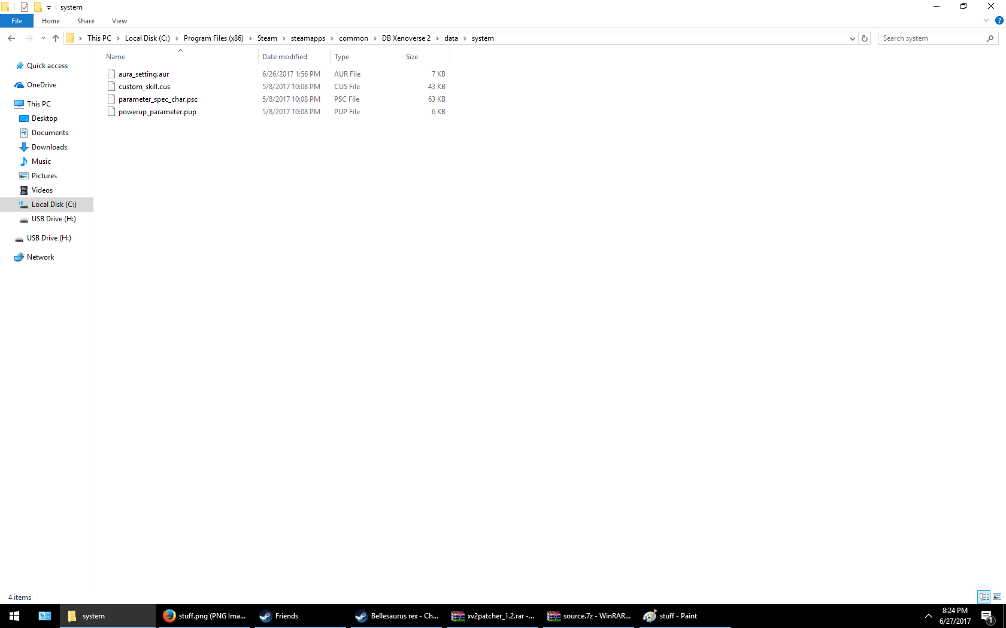Expand the ribbon with chevron
Viewport: 1006px width, 628px height.
(x=986, y=21)
